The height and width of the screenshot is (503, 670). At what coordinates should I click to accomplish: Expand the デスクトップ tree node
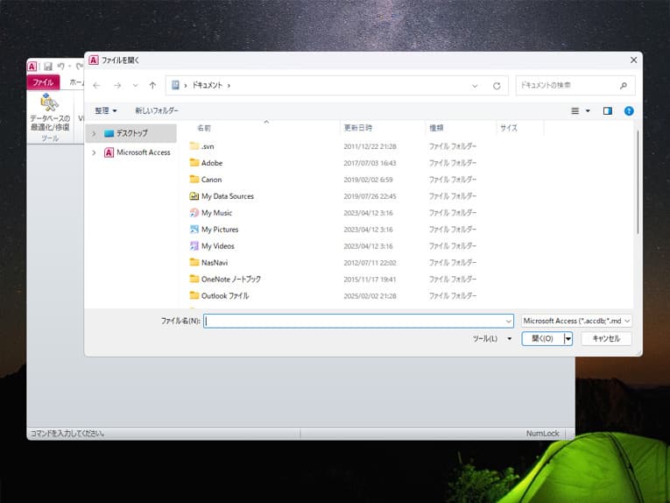point(94,133)
